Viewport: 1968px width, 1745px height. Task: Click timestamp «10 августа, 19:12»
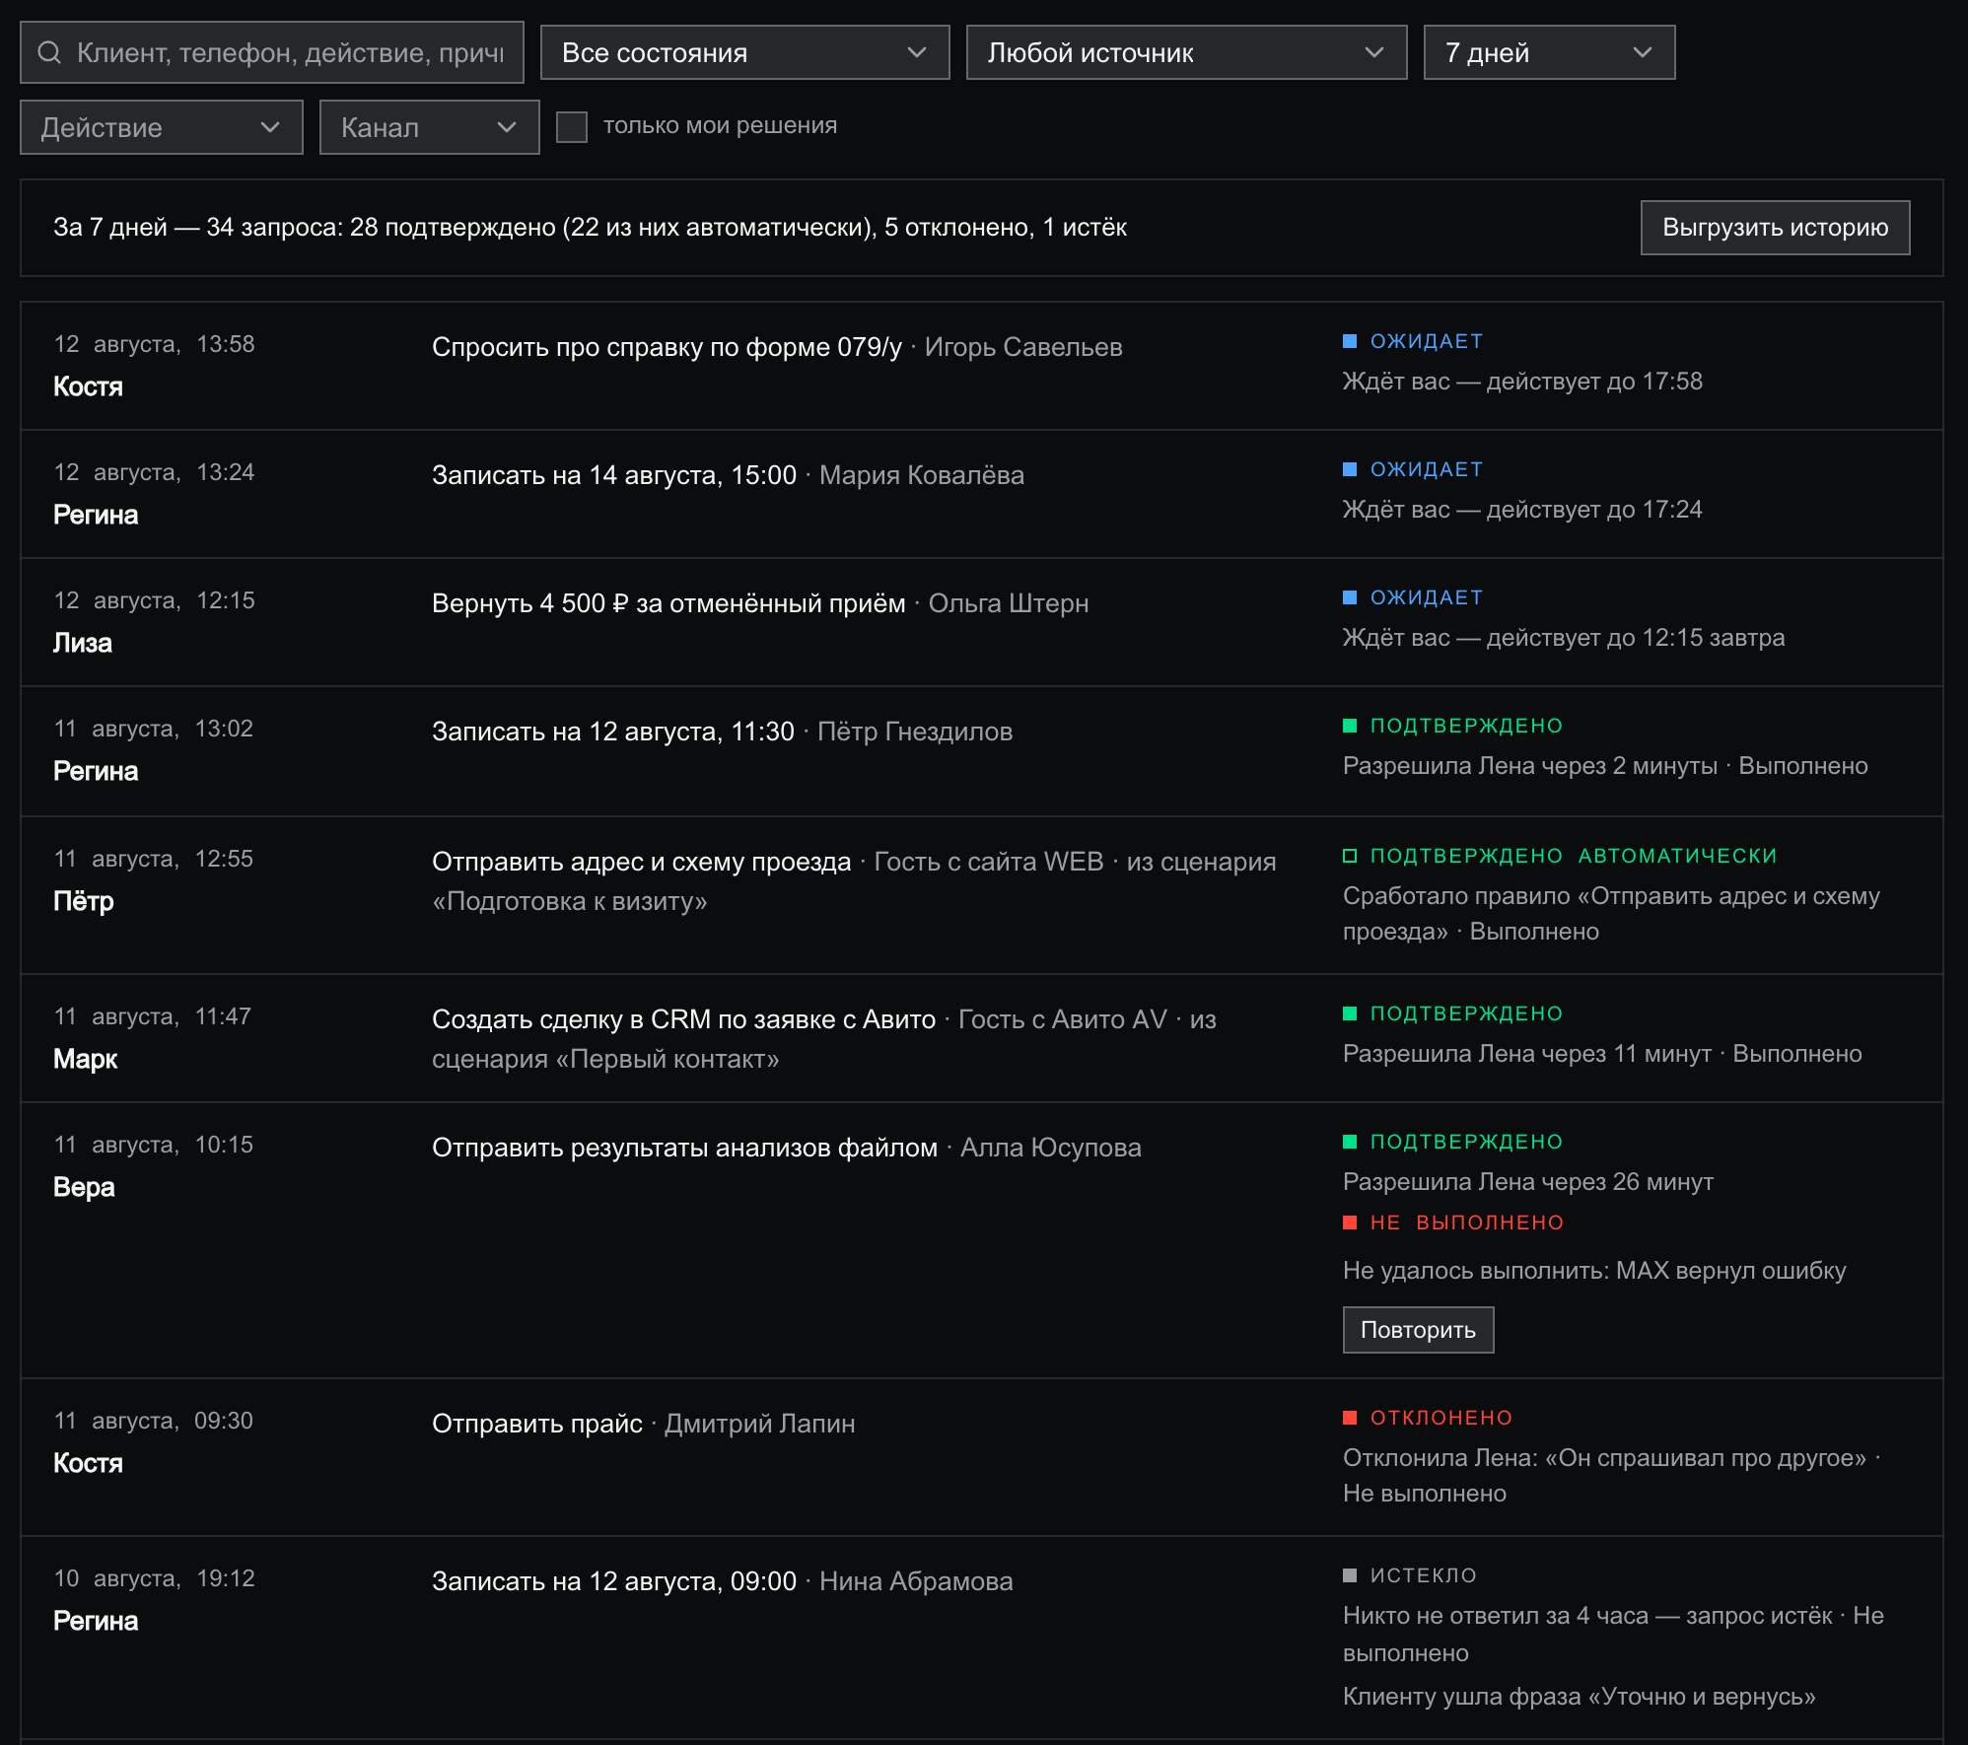pyautogui.click(x=154, y=1578)
